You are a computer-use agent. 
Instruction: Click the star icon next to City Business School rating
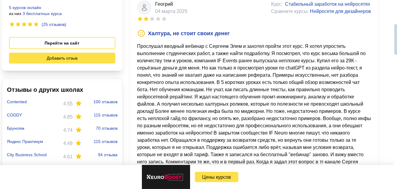point(79,156)
